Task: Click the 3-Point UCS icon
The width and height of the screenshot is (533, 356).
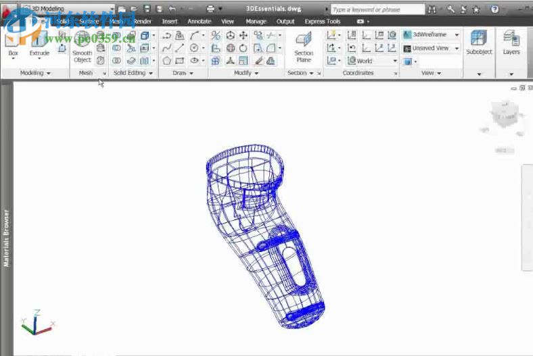Action: pyautogui.click(x=392, y=48)
